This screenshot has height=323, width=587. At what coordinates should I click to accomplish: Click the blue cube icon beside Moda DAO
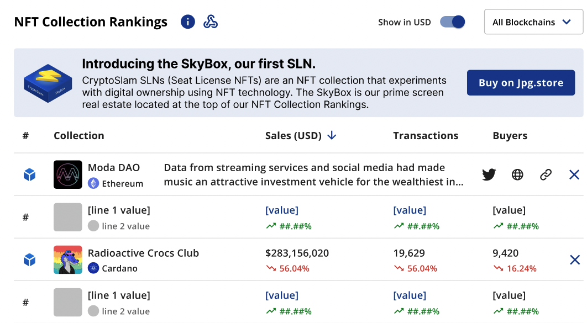[x=29, y=175]
